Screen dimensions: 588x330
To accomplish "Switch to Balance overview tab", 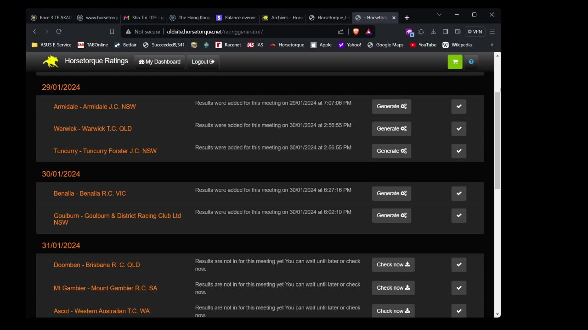I will tap(237, 18).
